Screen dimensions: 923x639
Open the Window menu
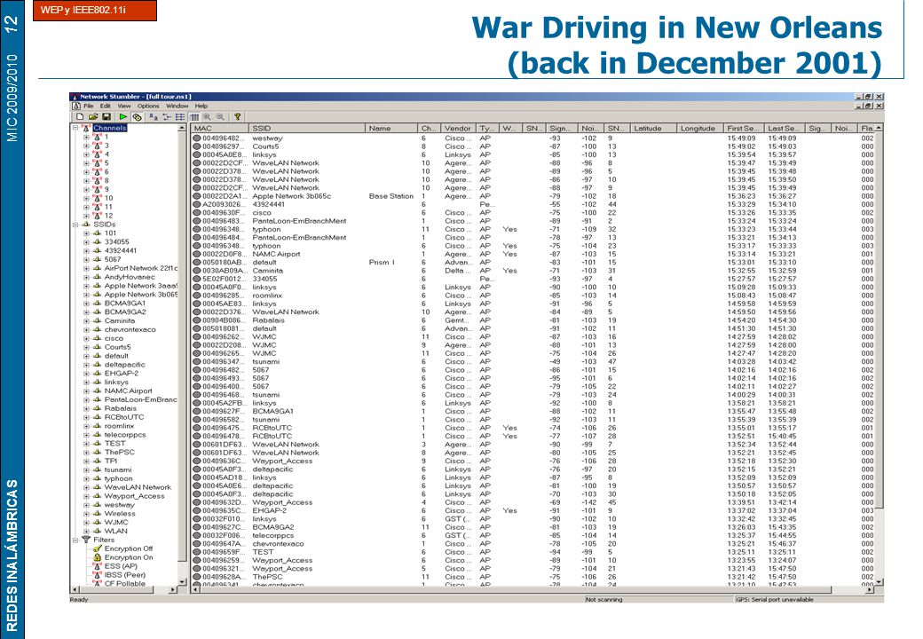tap(177, 106)
